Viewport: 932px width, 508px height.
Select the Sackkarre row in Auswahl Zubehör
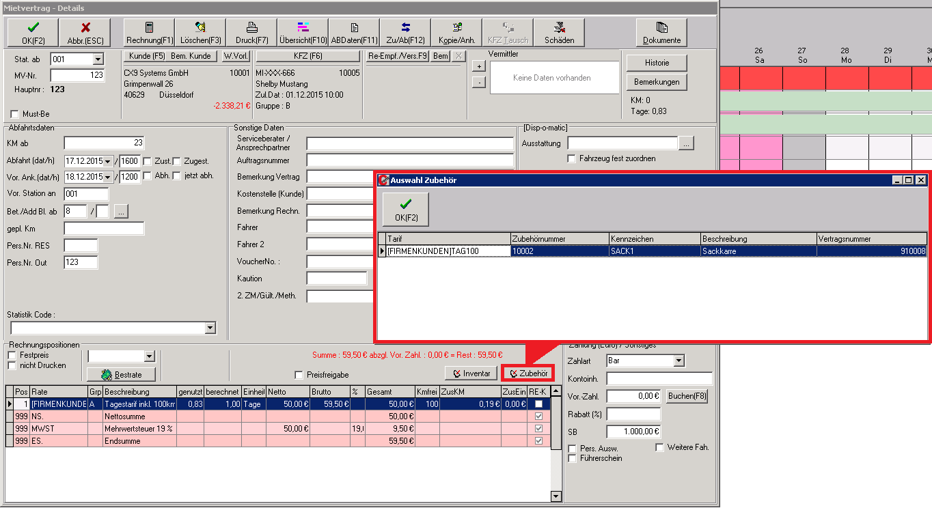pyautogui.click(x=653, y=251)
